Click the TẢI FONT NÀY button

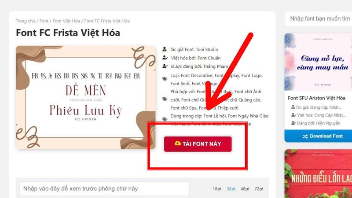pyautogui.click(x=198, y=144)
